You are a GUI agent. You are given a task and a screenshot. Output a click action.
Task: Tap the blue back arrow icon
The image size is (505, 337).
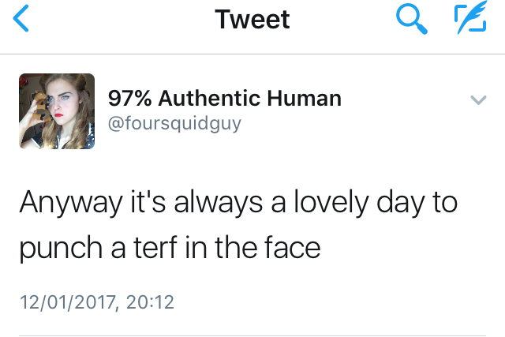[x=22, y=20]
